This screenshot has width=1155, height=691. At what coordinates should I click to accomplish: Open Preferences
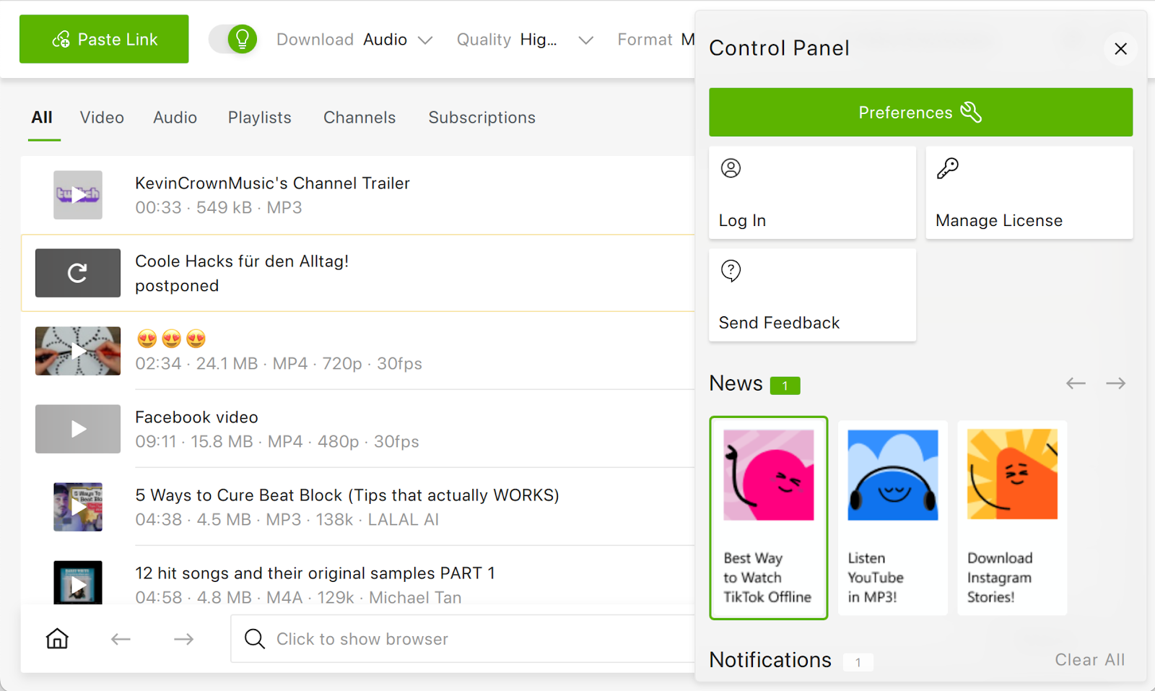click(x=920, y=113)
